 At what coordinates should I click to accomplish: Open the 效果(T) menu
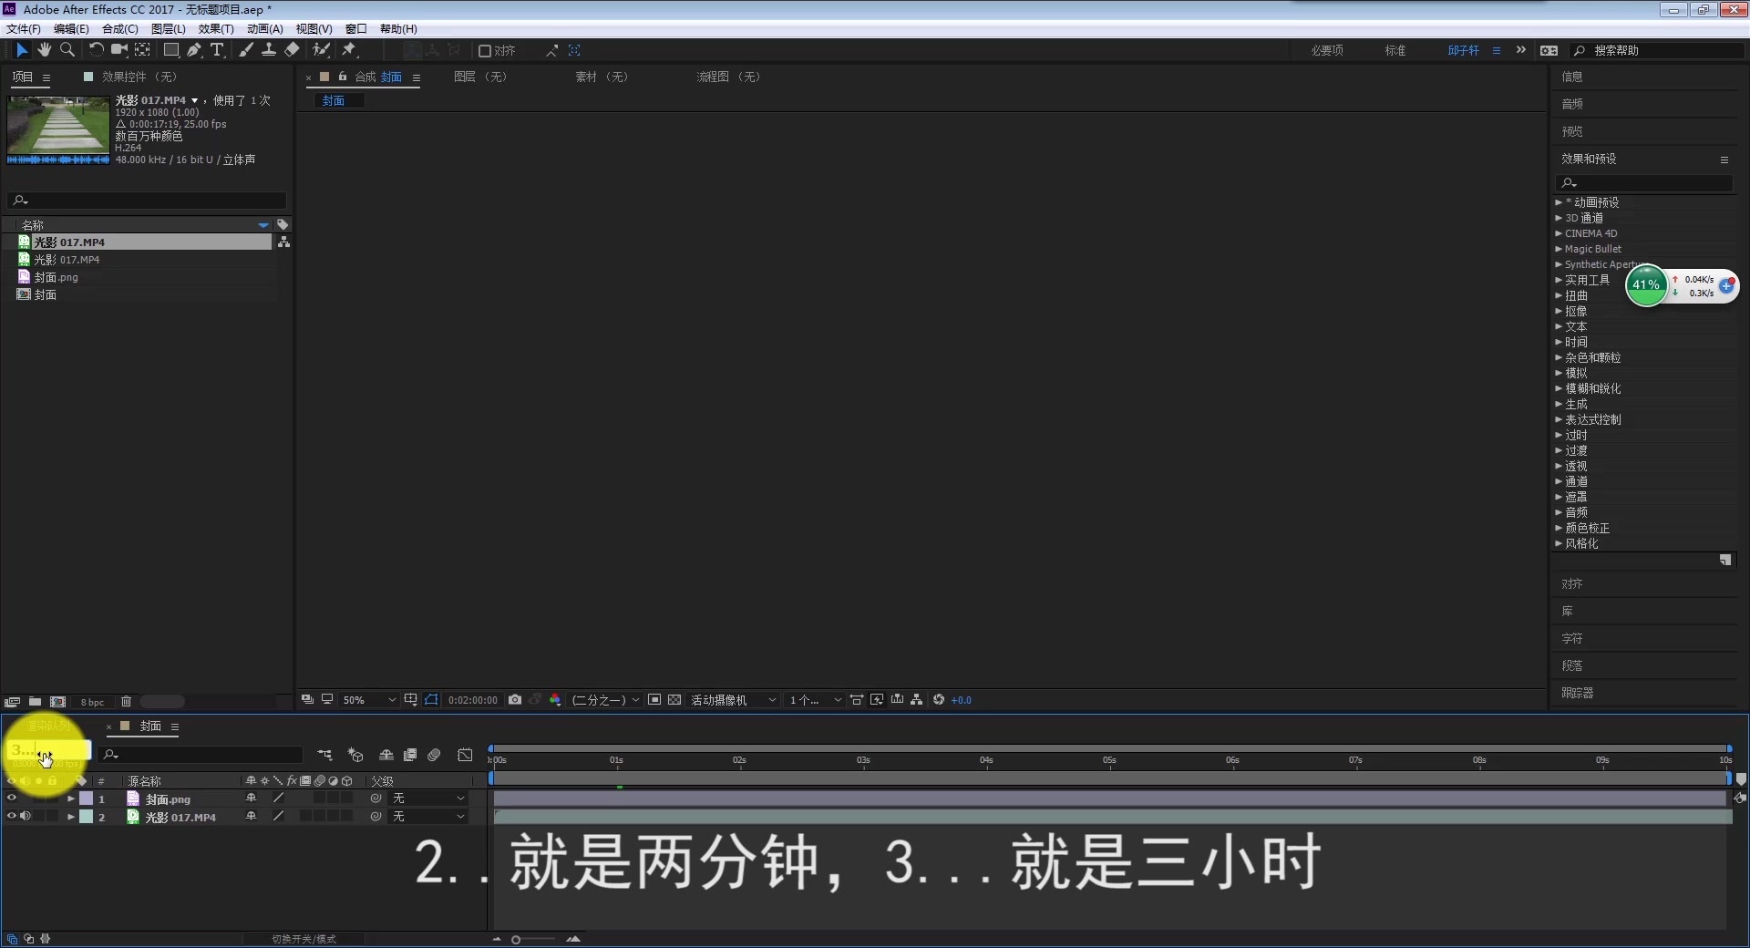click(x=216, y=29)
